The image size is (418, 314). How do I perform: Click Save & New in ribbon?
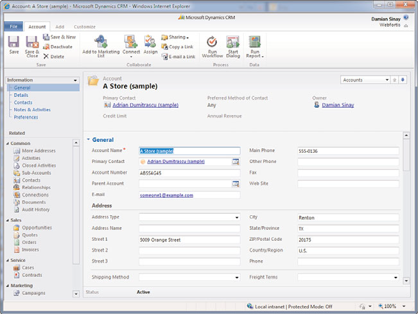coord(60,37)
